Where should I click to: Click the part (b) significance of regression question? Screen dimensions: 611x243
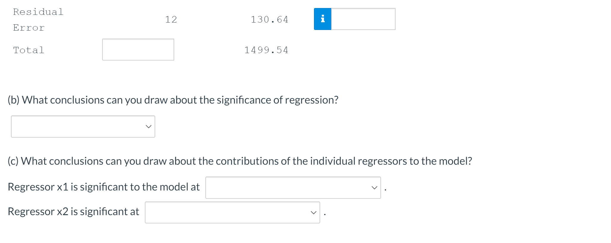coord(173,100)
